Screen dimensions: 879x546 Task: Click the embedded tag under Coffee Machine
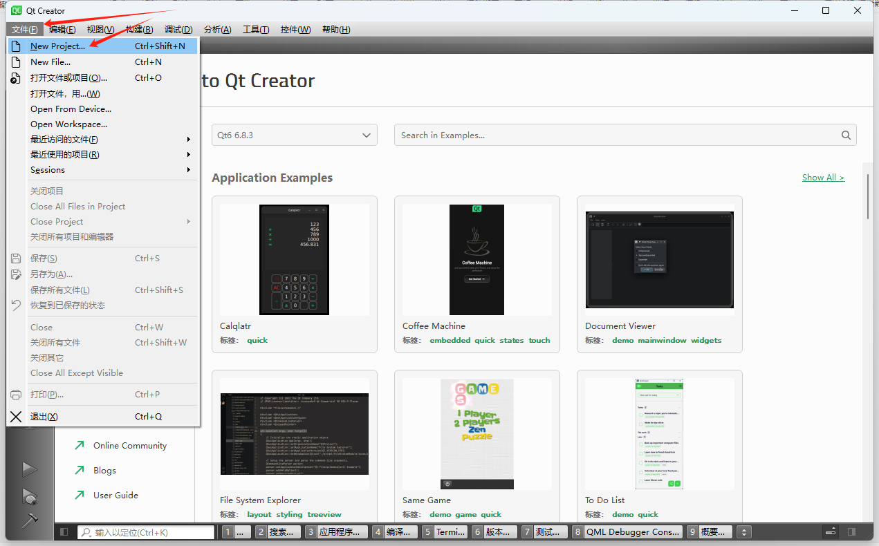[x=450, y=340]
